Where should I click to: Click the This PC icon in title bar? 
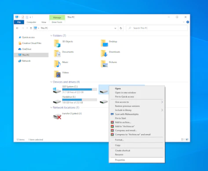pyautogui.click(x=17, y=17)
